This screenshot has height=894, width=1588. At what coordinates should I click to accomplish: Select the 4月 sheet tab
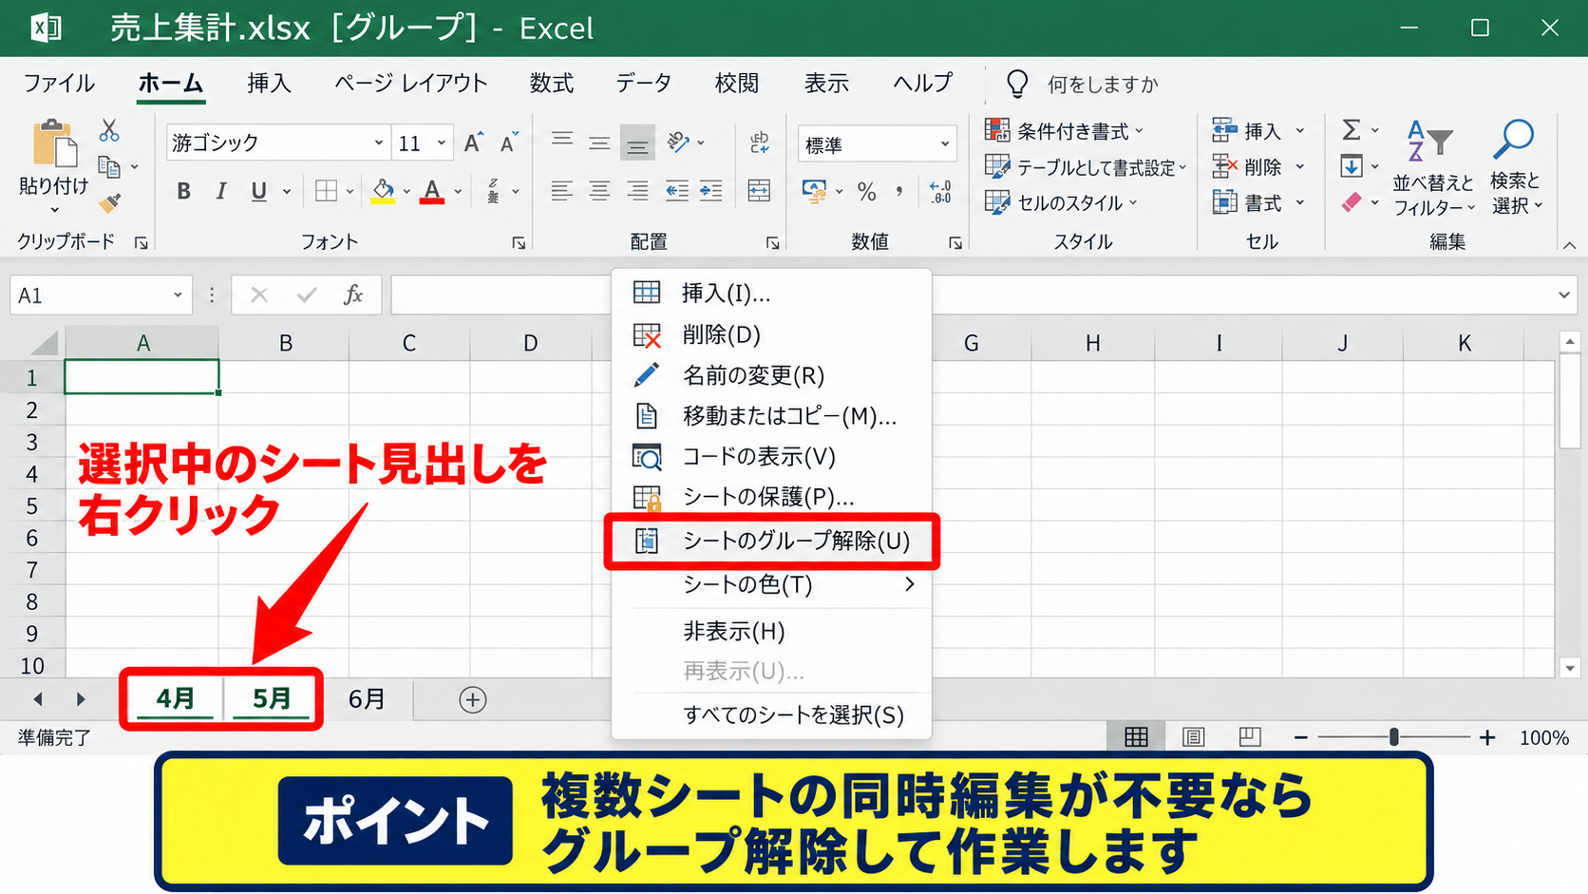pyautogui.click(x=175, y=699)
